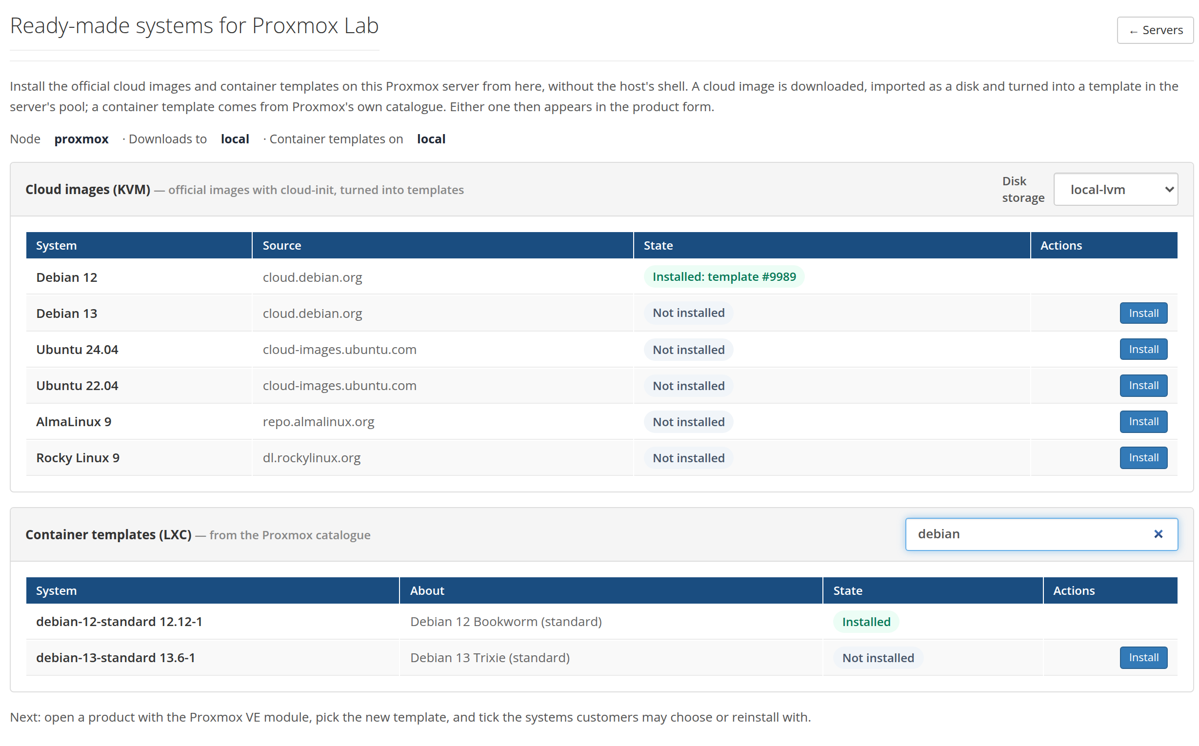Click the Debian 12 Bookworm (standard) description

click(506, 622)
